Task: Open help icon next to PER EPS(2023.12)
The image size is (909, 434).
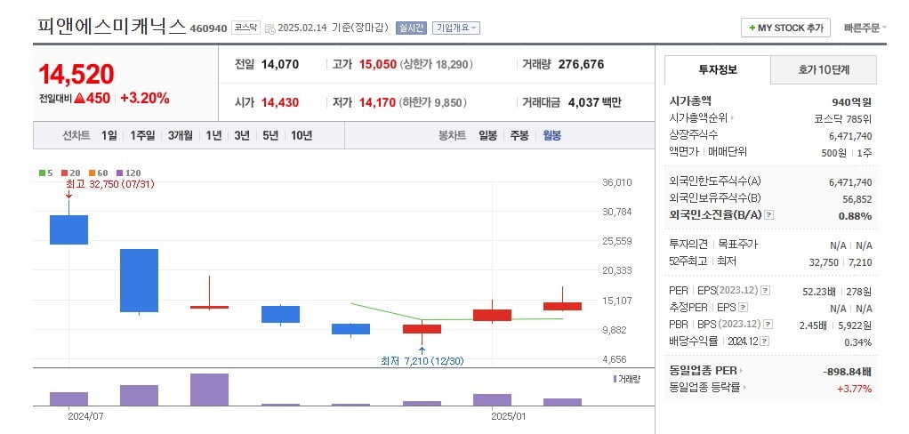Action: (x=765, y=290)
